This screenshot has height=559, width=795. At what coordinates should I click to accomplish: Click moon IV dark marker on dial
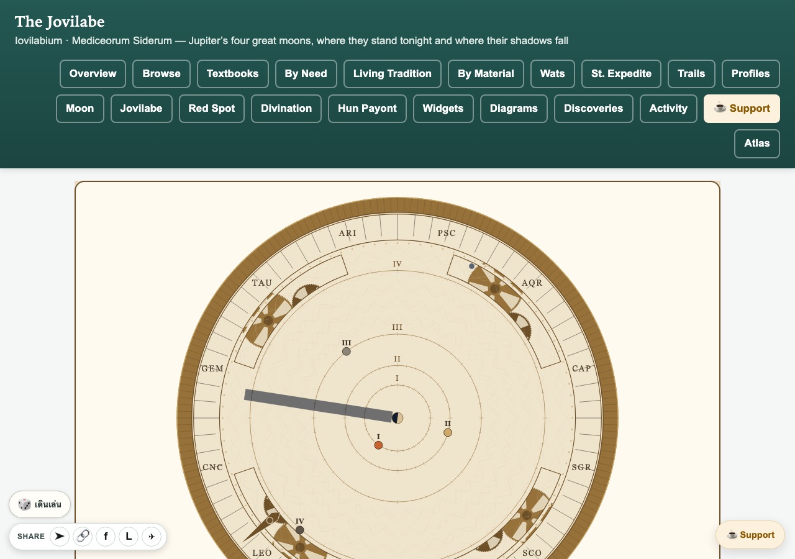click(300, 530)
